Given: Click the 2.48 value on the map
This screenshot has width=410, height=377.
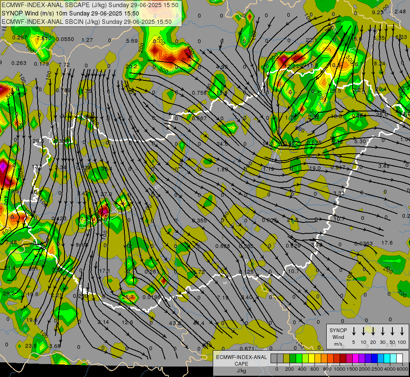Looking at the screenshot, I should [400, 11].
